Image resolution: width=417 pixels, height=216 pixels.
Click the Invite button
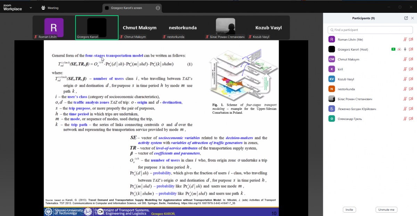point(349,210)
